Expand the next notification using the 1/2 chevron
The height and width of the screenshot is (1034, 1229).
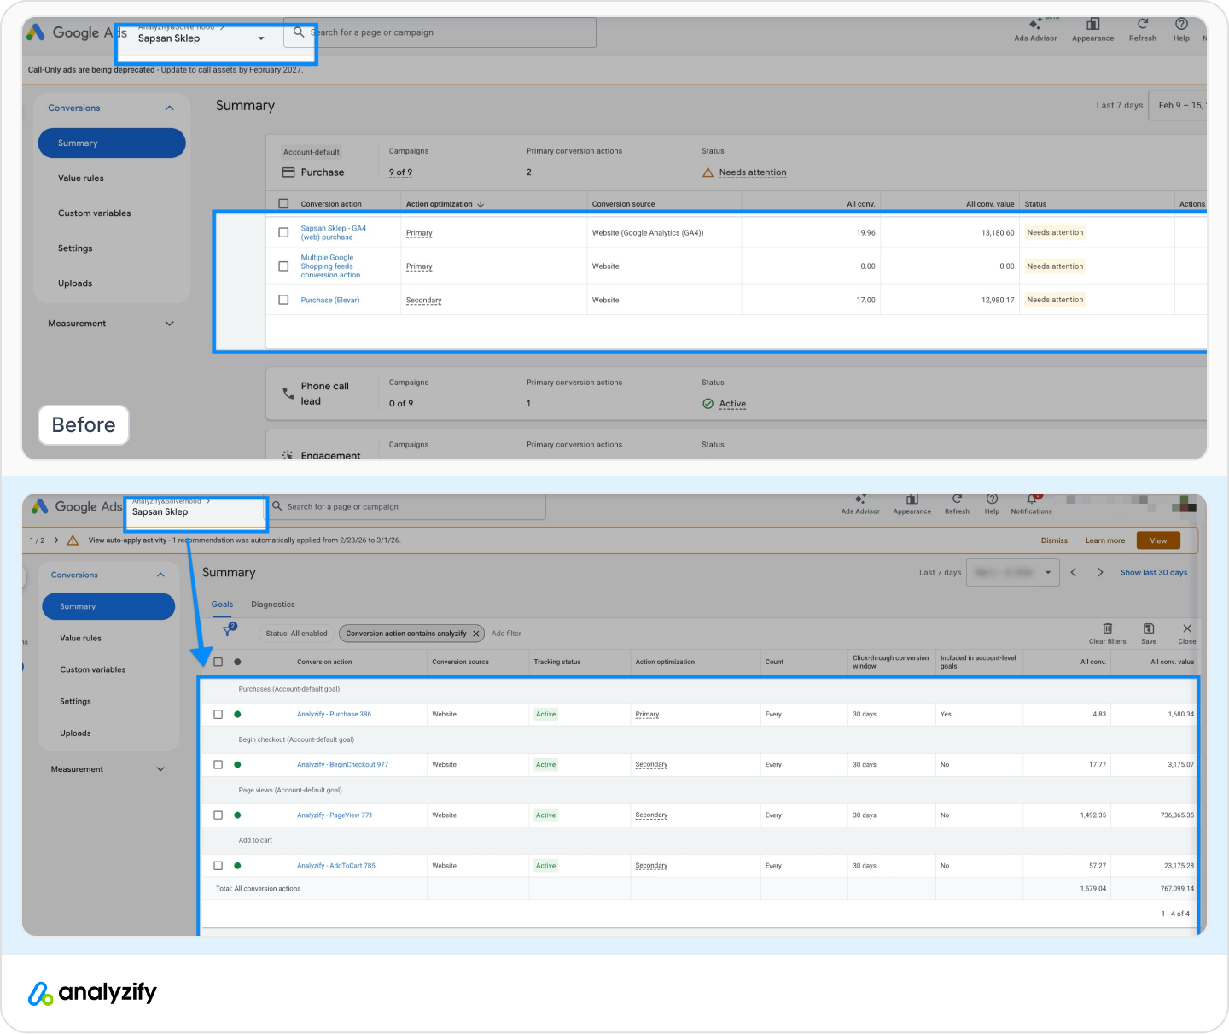[56, 540]
